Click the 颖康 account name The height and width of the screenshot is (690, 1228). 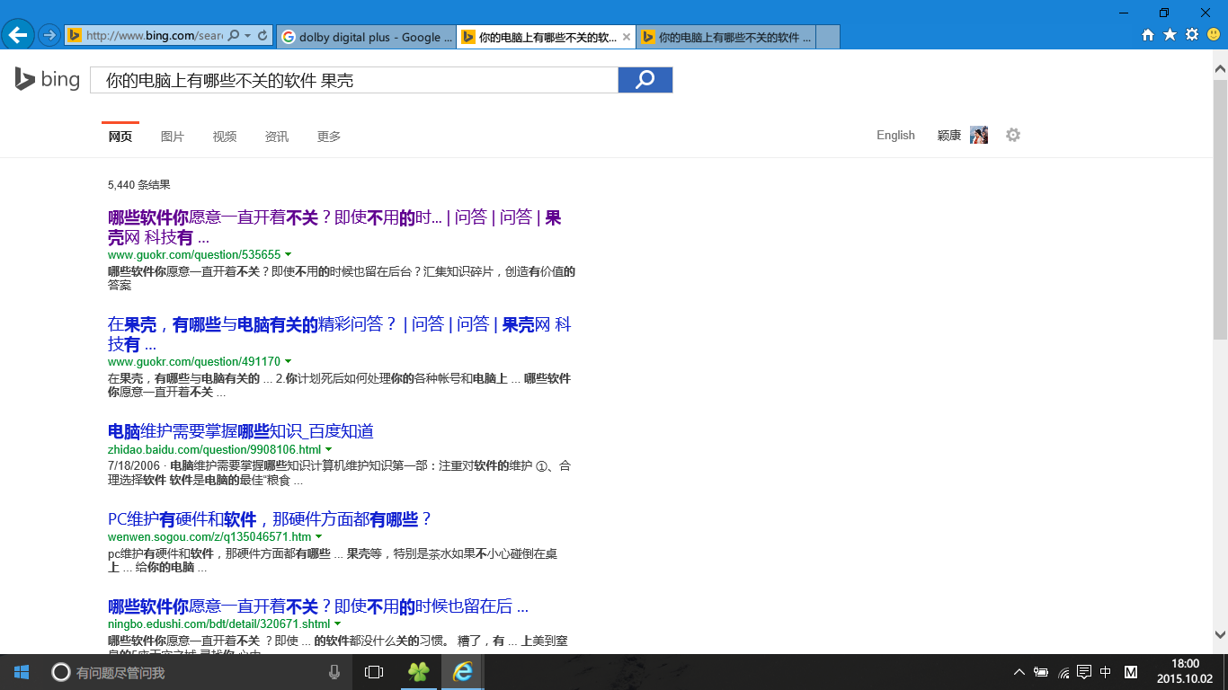949,135
